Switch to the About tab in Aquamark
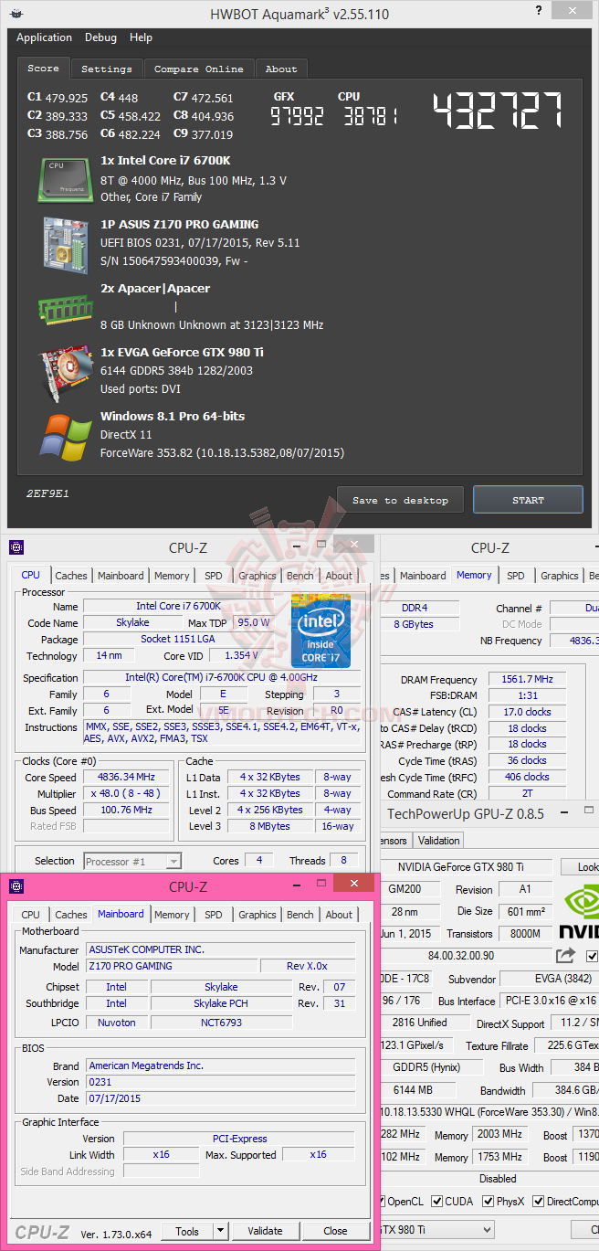The image size is (599, 1251). coord(281,69)
